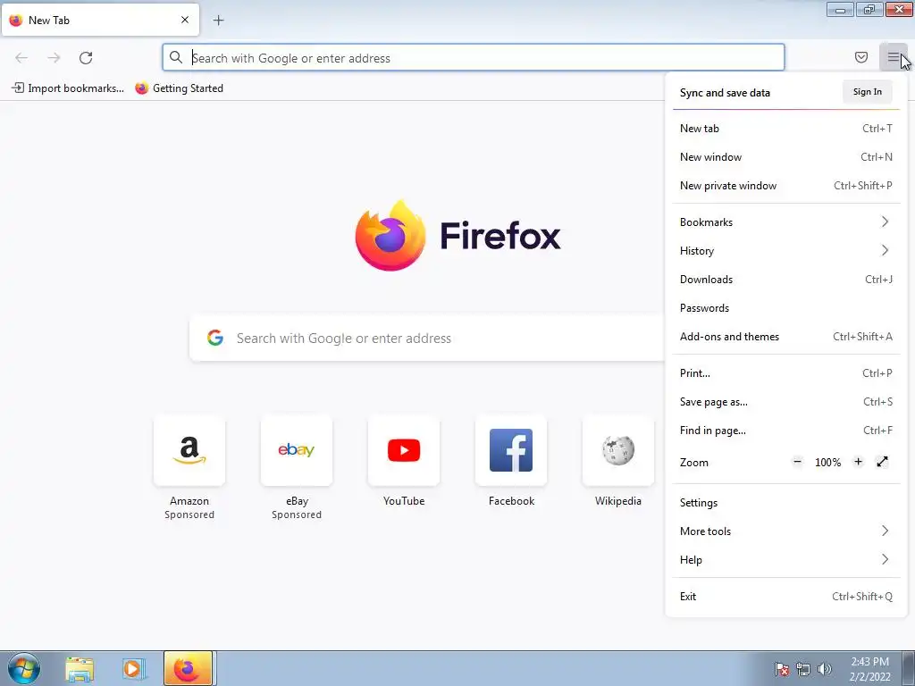The image size is (915, 686).
Task: Select New window menu entry
Action: point(786,157)
